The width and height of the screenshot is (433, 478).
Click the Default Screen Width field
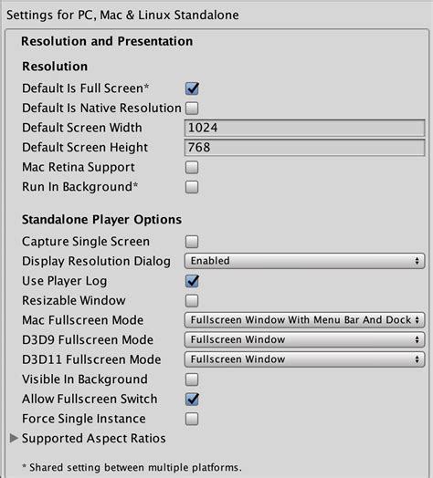pyautogui.click(x=304, y=128)
